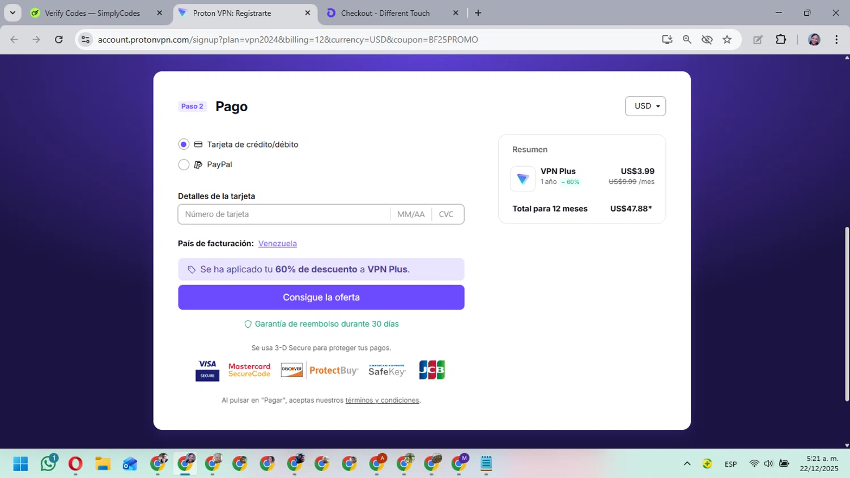Go forward in browser history
Image resolution: width=850 pixels, height=478 pixels.
point(36,40)
